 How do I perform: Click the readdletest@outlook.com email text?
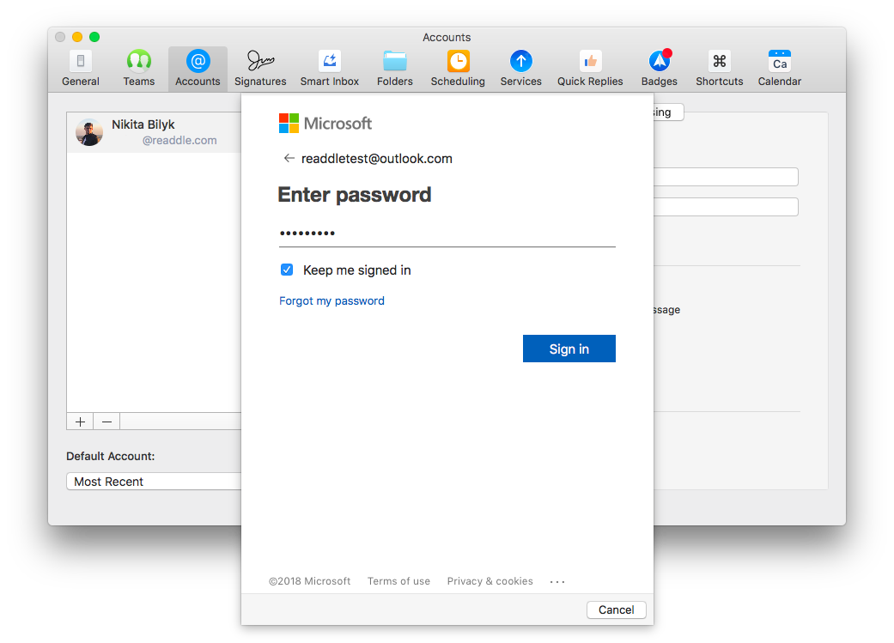click(x=377, y=159)
